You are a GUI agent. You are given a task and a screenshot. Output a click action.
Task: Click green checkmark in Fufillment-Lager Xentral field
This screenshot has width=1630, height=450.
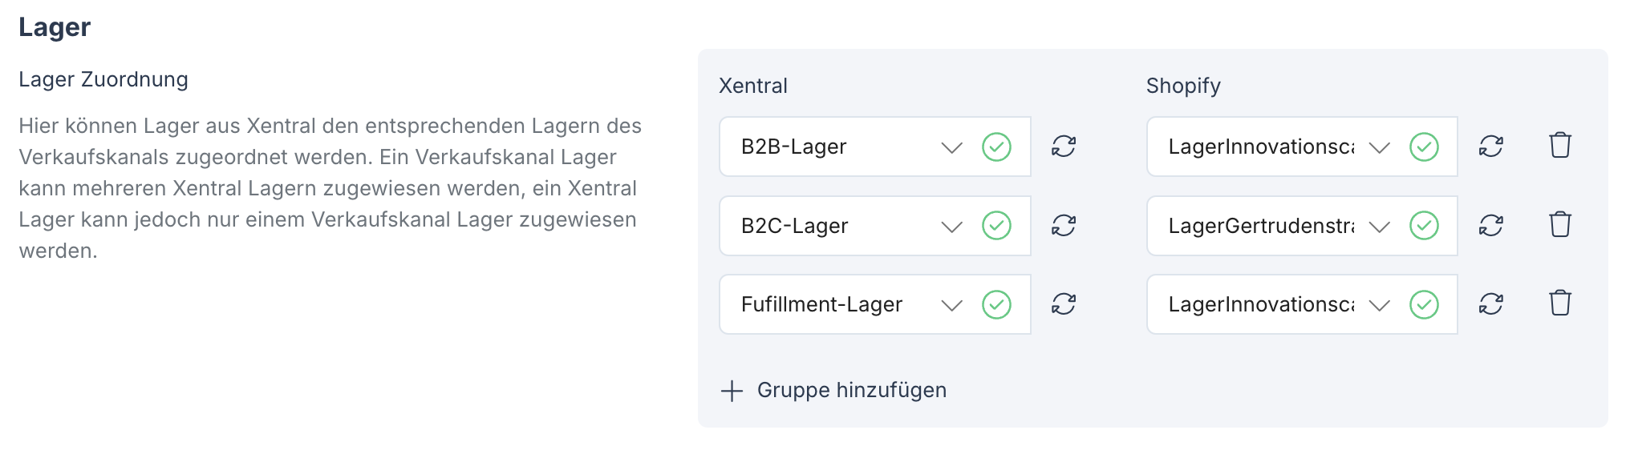tap(996, 304)
